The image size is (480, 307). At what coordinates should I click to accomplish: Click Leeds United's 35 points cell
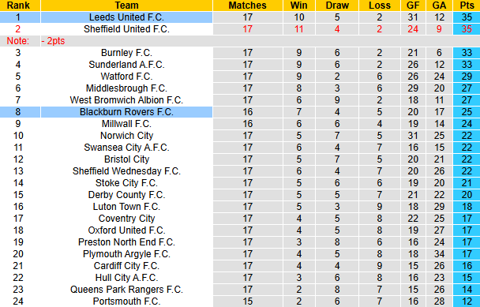(x=467, y=17)
